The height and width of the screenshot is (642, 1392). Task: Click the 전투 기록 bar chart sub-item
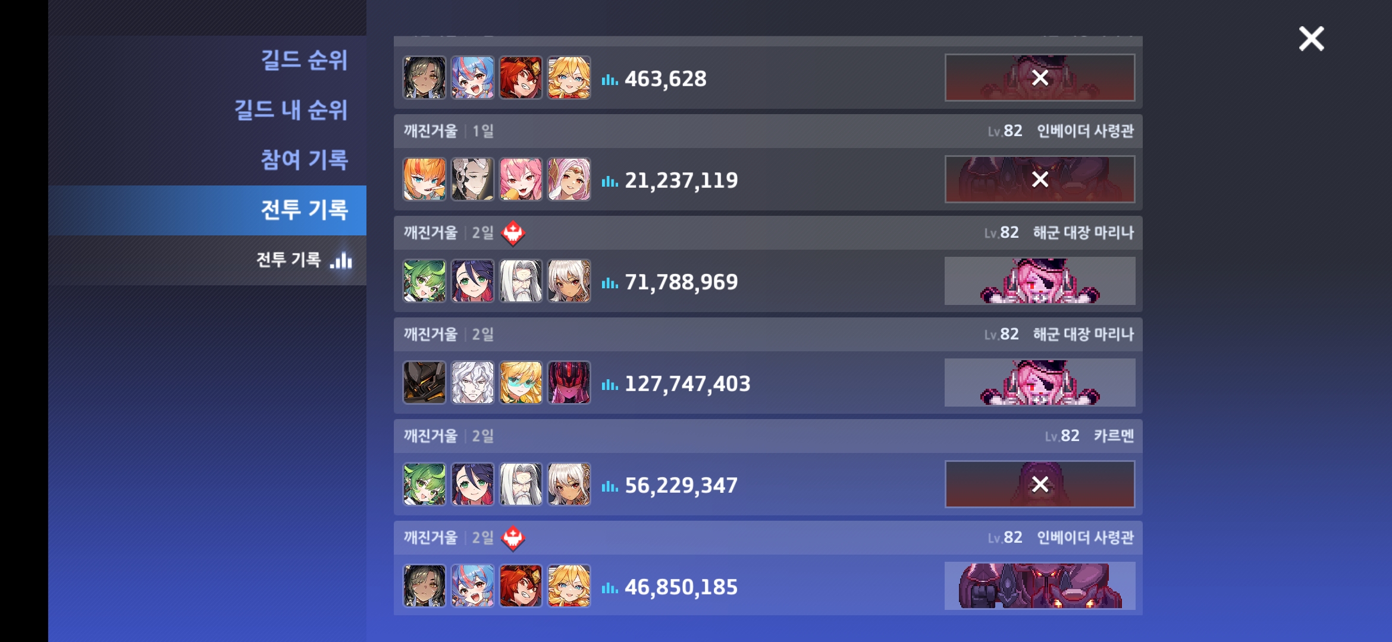pyautogui.click(x=303, y=260)
